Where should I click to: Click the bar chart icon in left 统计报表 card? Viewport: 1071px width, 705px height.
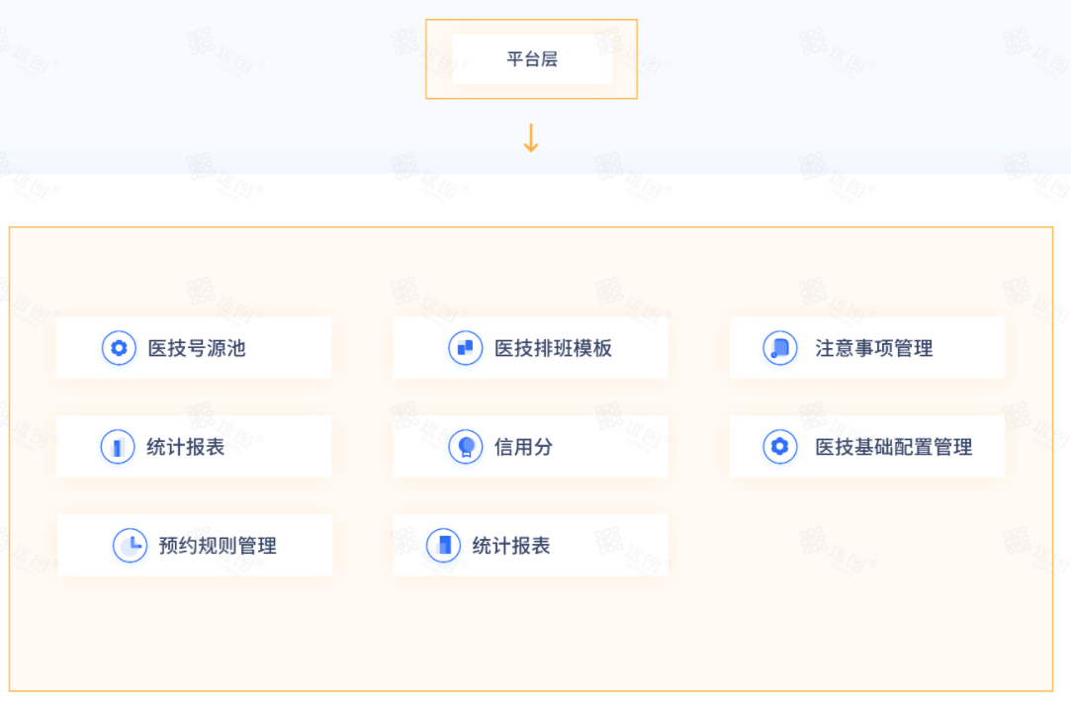click(x=118, y=448)
